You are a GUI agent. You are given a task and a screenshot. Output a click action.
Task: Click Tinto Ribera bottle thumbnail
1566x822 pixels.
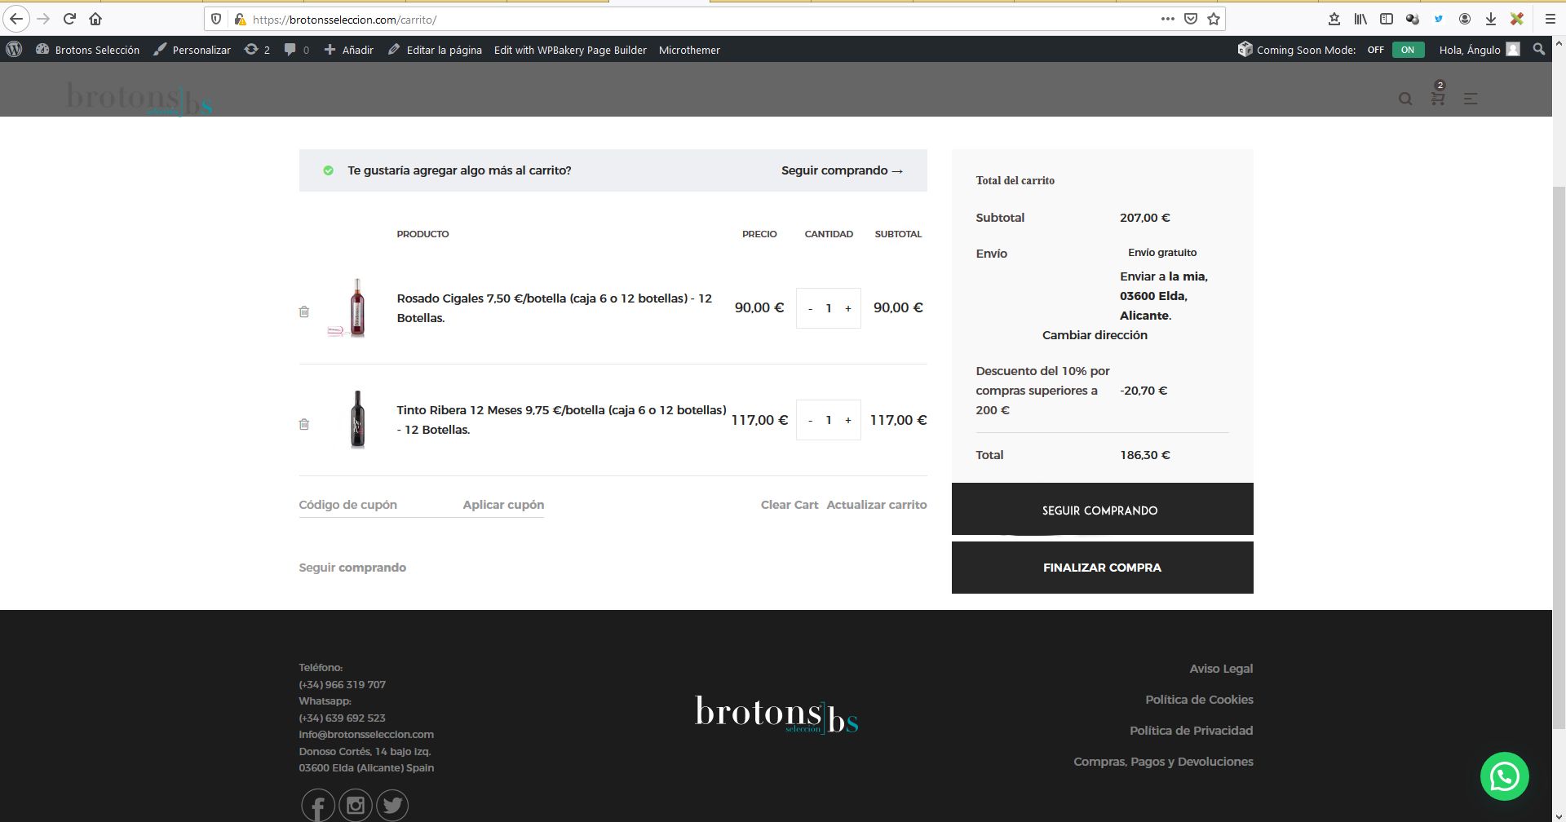pyautogui.click(x=357, y=419)
